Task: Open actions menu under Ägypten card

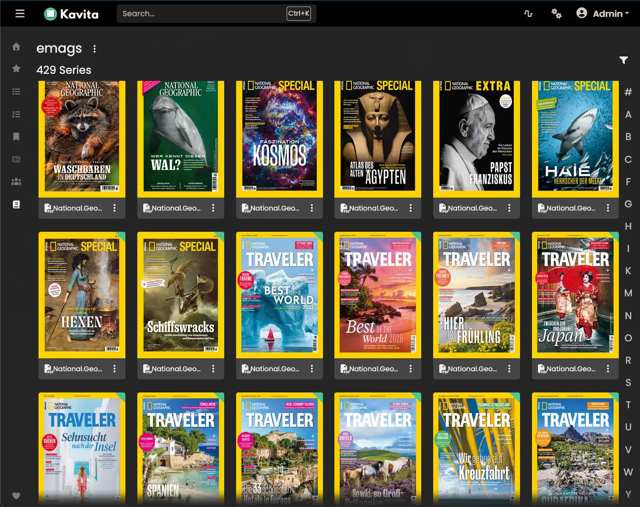Action: (x=410, y=208)
